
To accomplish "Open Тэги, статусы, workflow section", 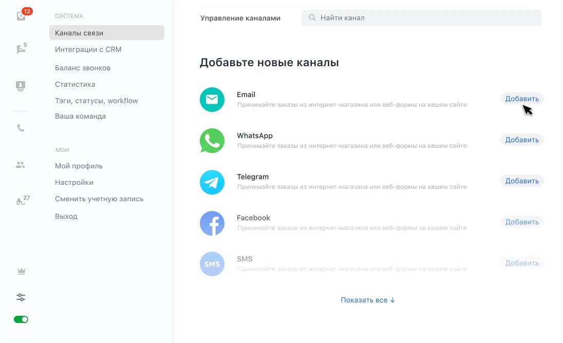I will (96, 101).
